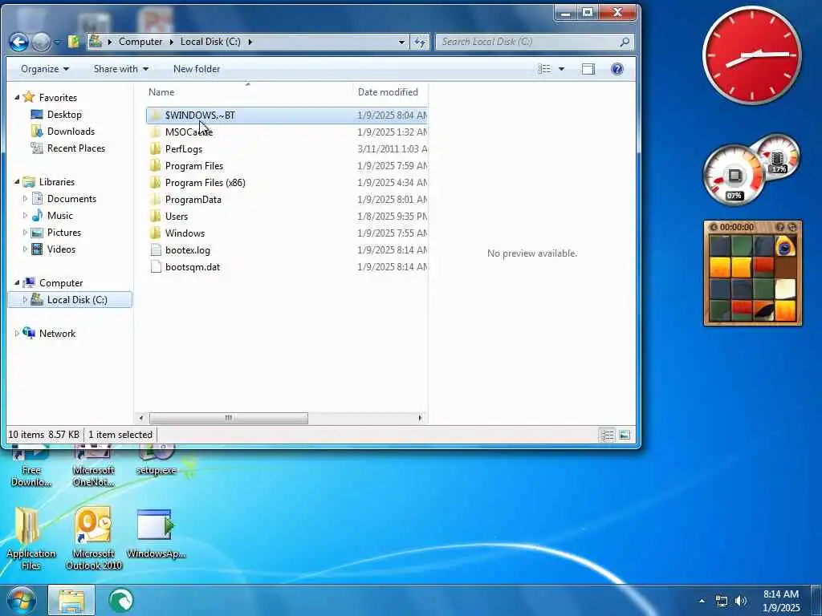Select Microsoft Outlook 2010 desktop shortcut
This screenshot has height=616, width=822.
click(x=94, y=538)
